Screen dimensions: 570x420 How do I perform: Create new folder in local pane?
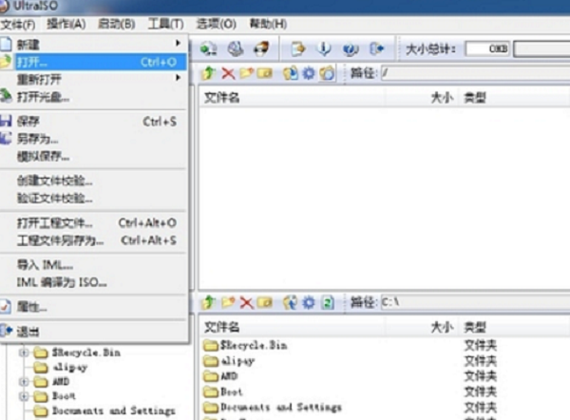tap(228, 302)
